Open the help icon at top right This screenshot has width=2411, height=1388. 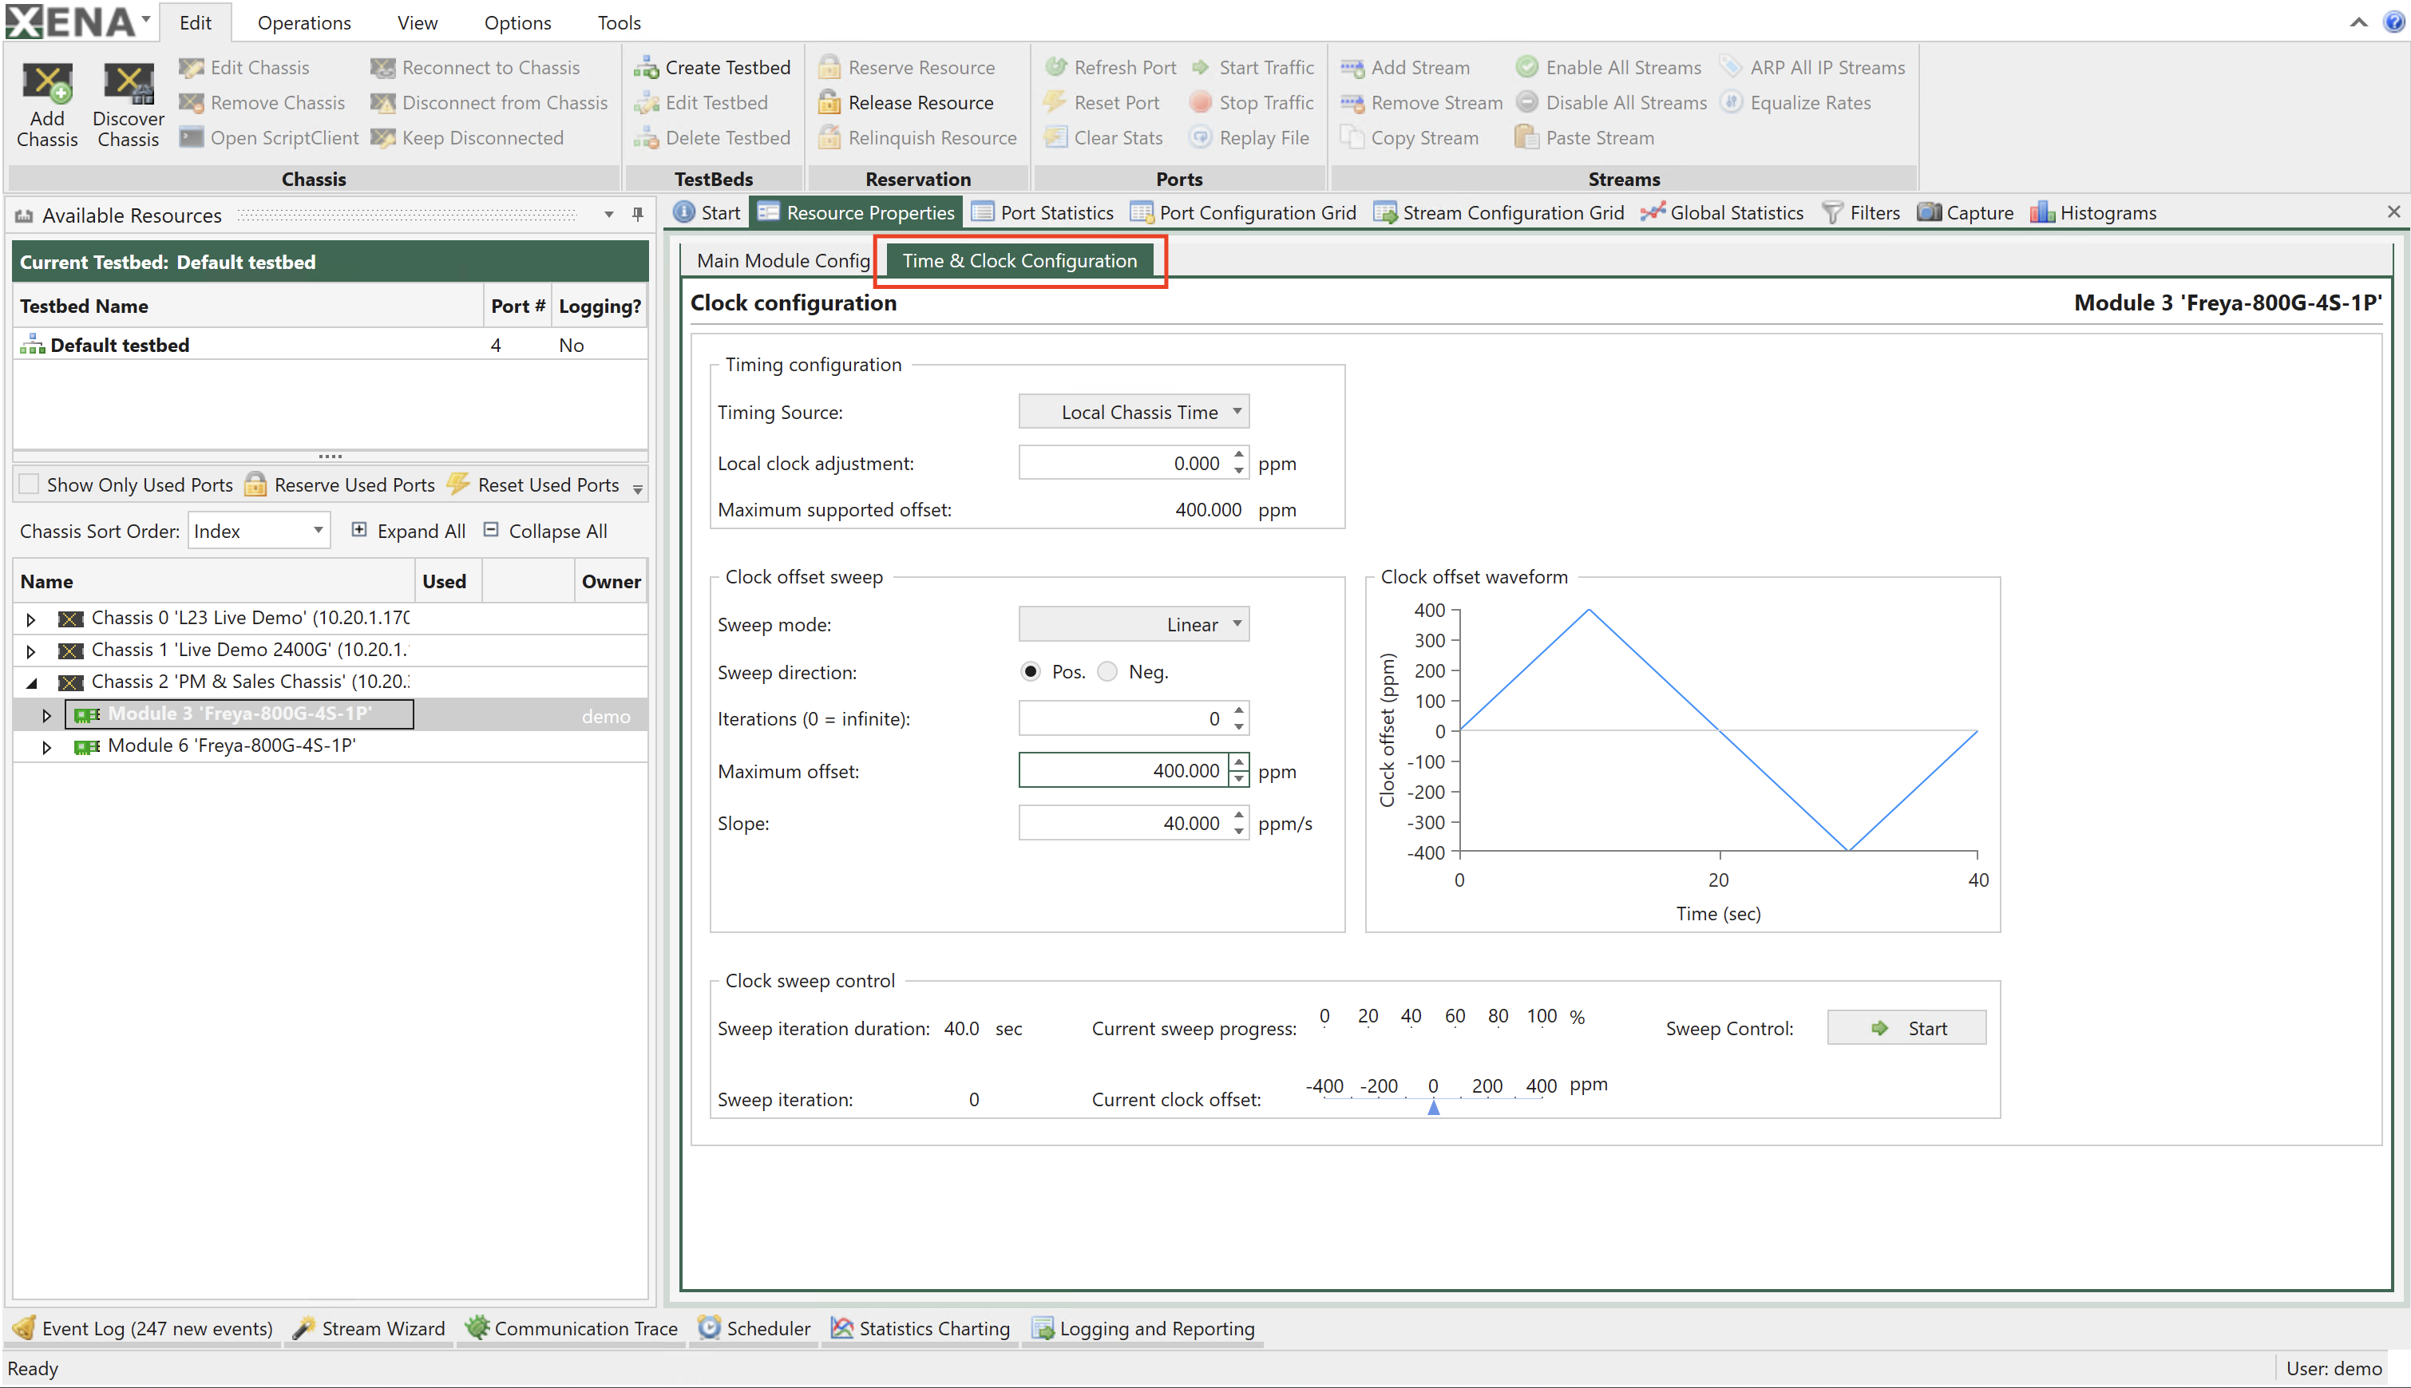point(2394,21)
